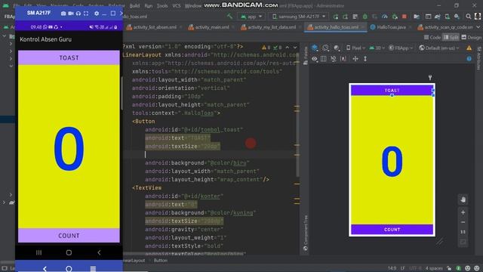483x272 pixels.
Task: Switch the editor to Split view mode
Action: pyautogui.click(x=451, y=37)
